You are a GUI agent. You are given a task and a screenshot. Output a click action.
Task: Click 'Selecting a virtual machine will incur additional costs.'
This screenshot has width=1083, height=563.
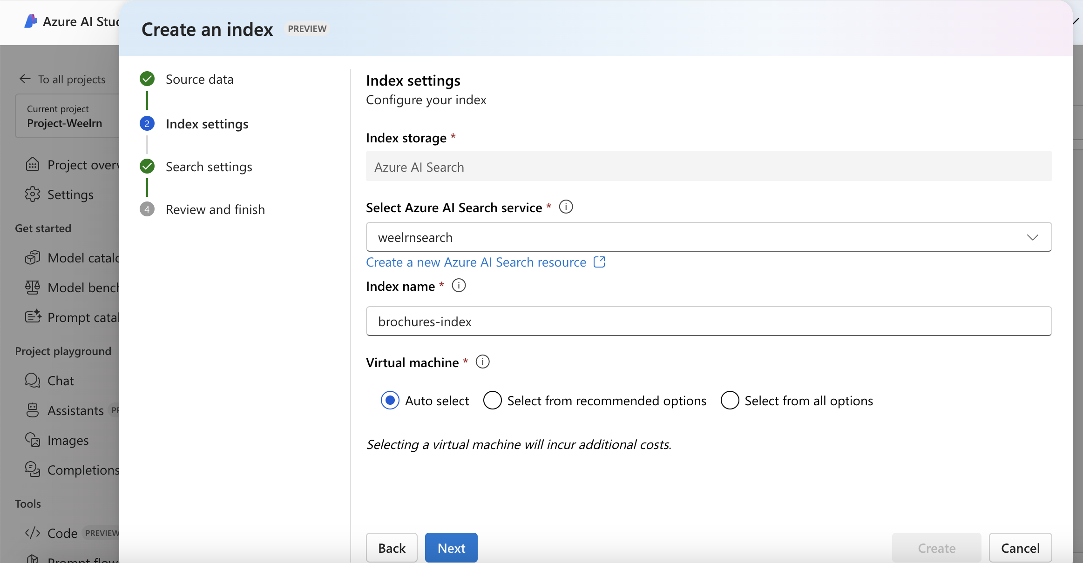click(x=519, y=444)
